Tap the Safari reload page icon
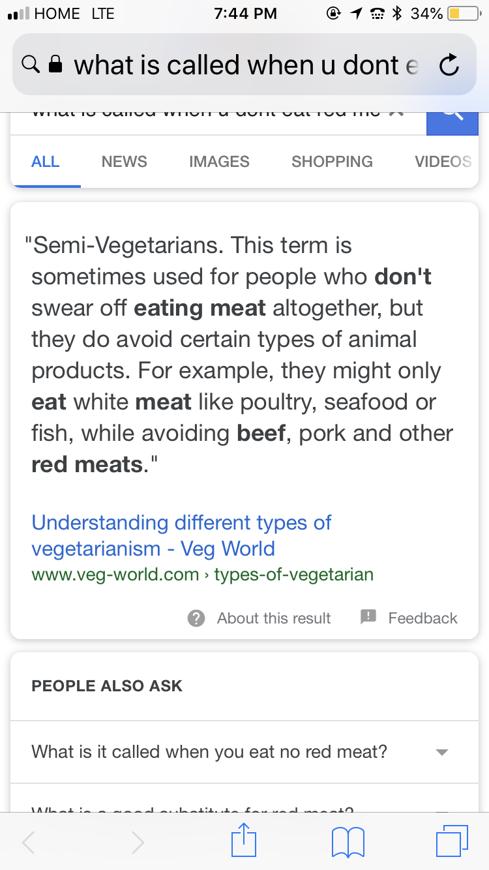Viewport: 489px width, 870px height. pos(449,65)
